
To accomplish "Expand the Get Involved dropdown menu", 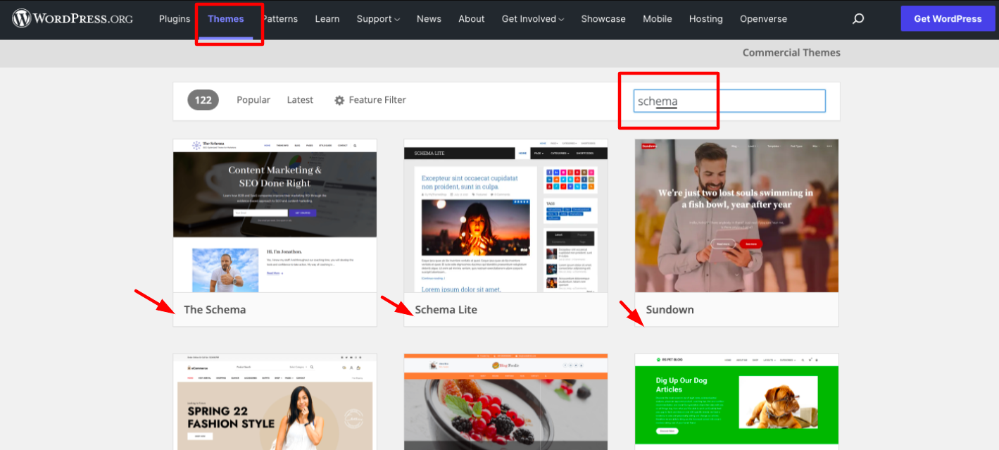I will 532,19.
